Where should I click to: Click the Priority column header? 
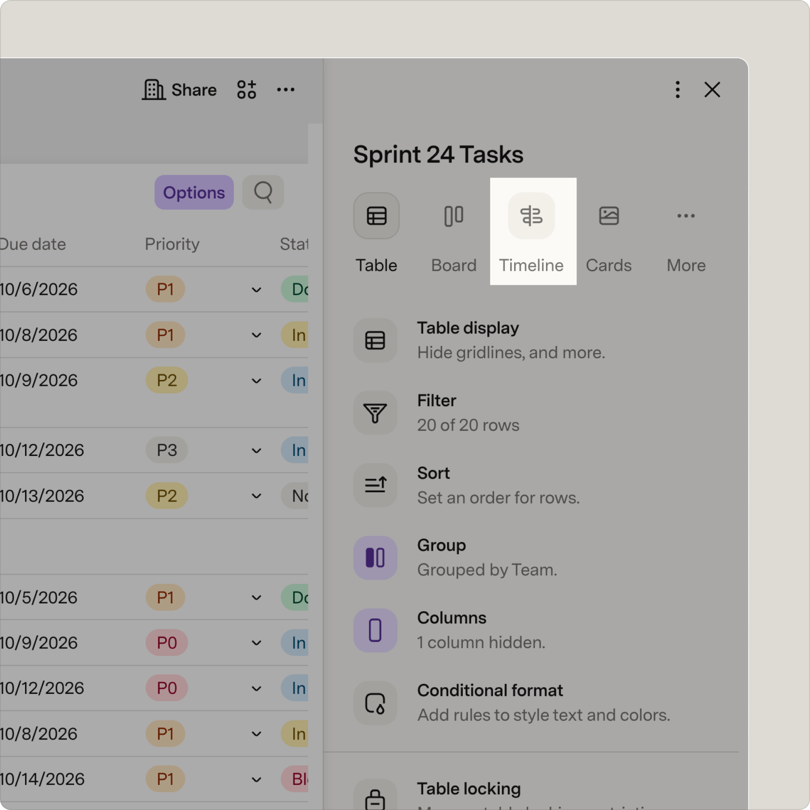click(x=172, y=244)
